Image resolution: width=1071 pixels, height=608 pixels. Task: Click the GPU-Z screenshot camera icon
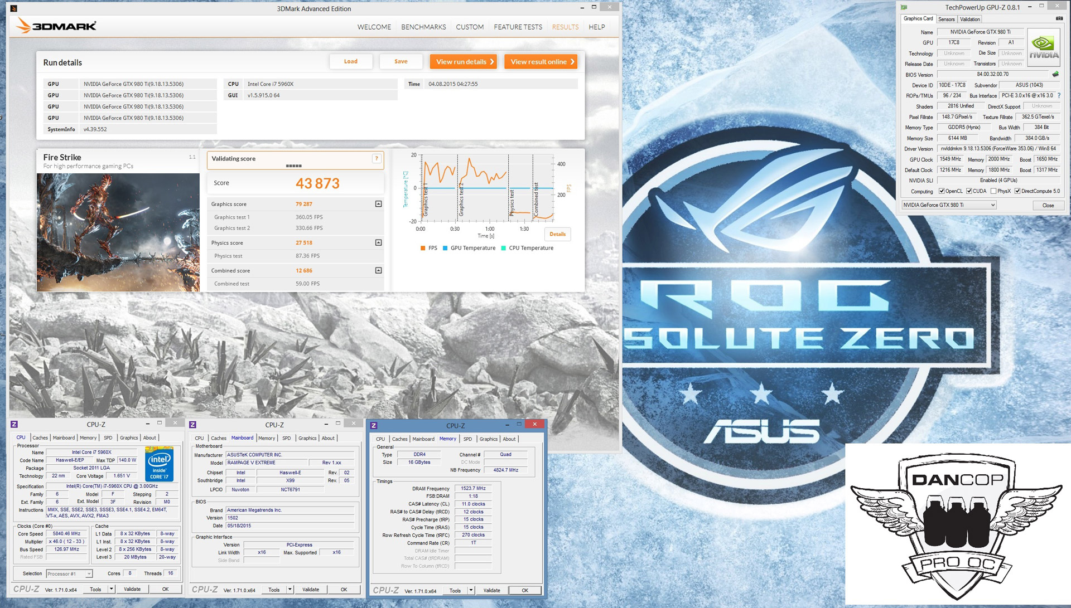(1059, 19)
